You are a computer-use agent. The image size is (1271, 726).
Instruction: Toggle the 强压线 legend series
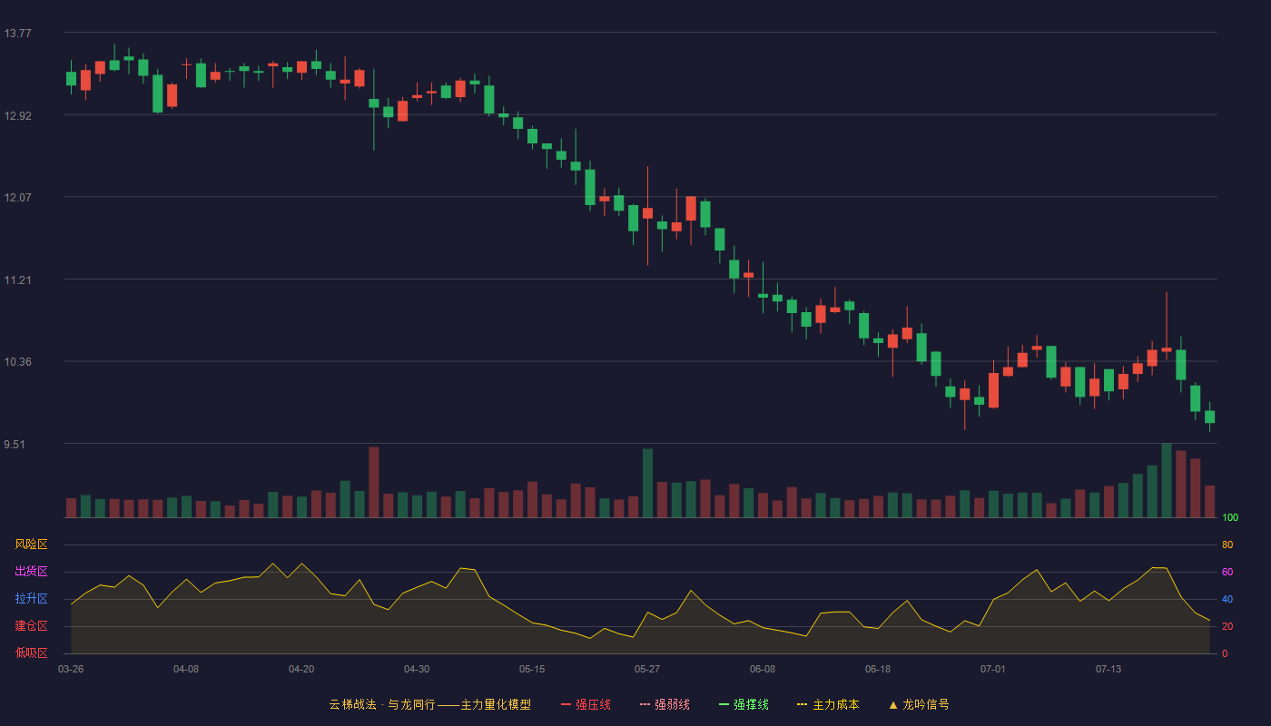click(x=586, y=704)
